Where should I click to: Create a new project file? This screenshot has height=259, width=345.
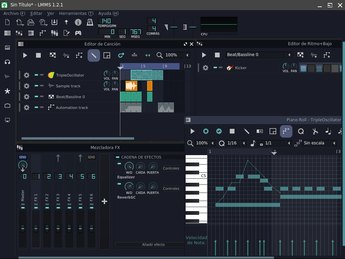pyautogui.click(x=7, y=22)
